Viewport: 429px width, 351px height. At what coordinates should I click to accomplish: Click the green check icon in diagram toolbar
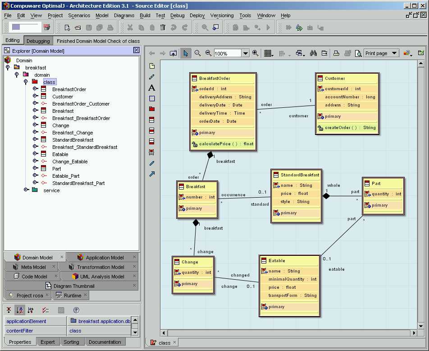[x=421, y=53]
